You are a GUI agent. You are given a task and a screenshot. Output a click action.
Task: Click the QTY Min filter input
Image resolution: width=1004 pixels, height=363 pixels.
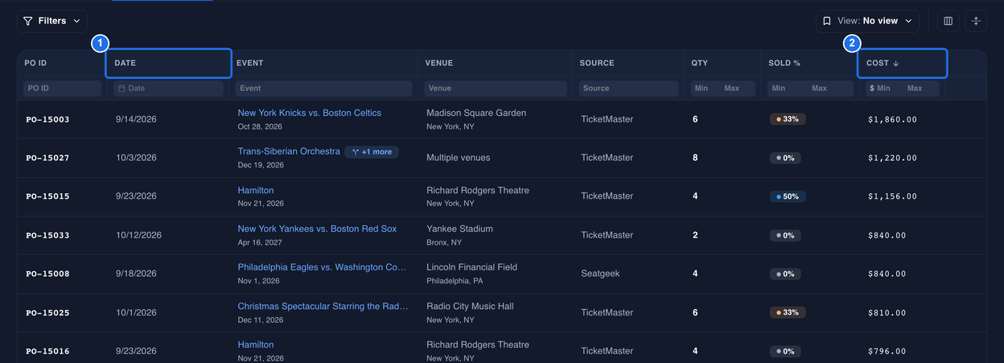tap(705, 89)
